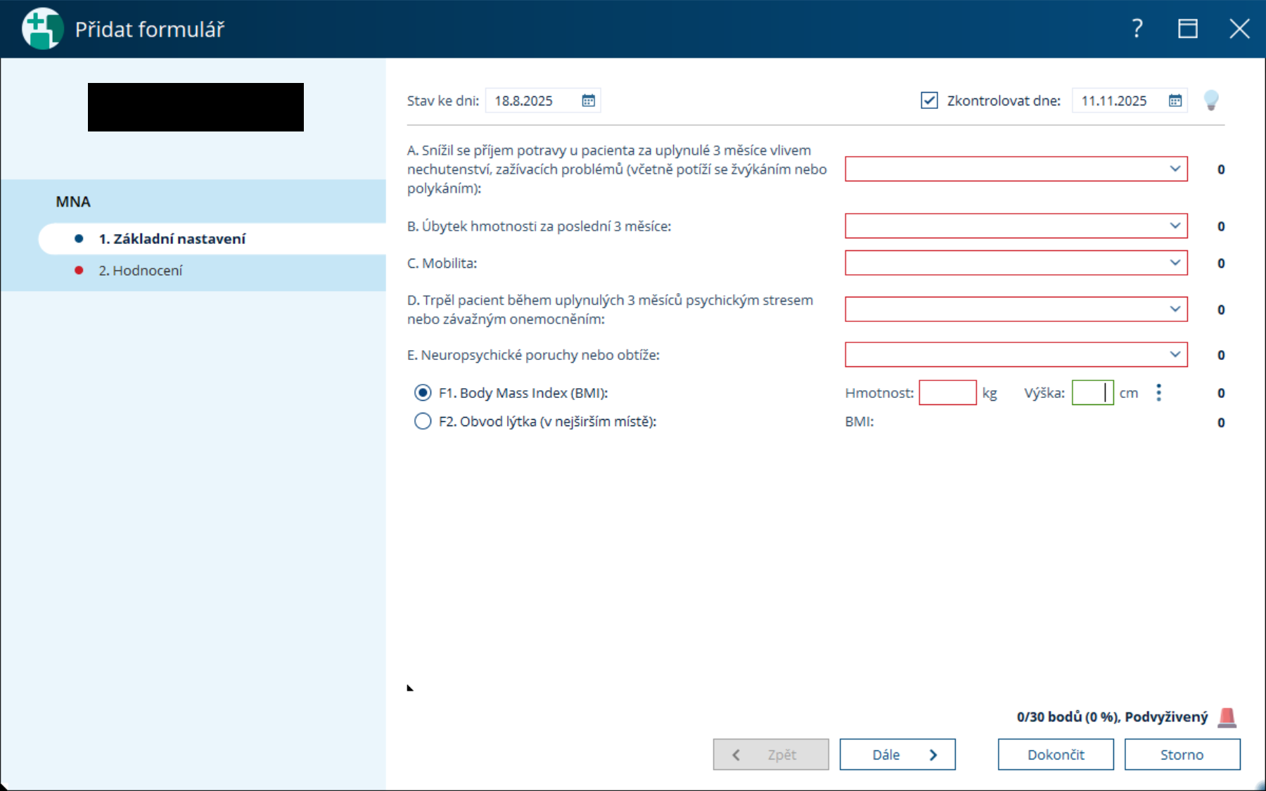The height and width of the screenshot is (791, 1266).
Task: Click the Zkontrolovat dne date field
Action: click(1130, 101)
